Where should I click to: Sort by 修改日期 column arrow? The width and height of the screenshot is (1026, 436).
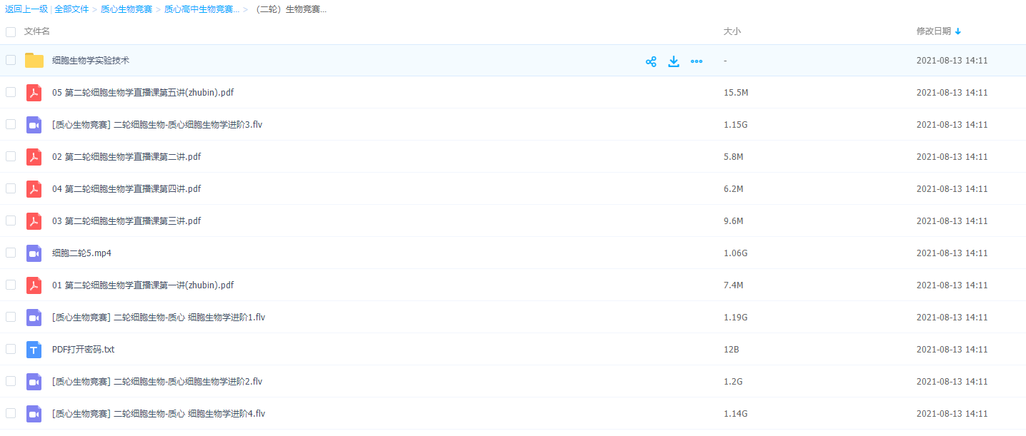[x=958, y=31]
